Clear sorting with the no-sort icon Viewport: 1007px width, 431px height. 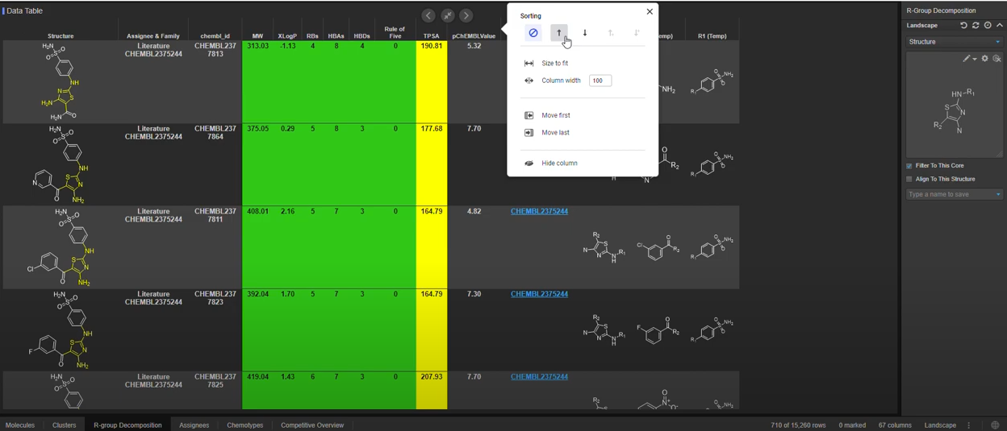pos(533,33)
